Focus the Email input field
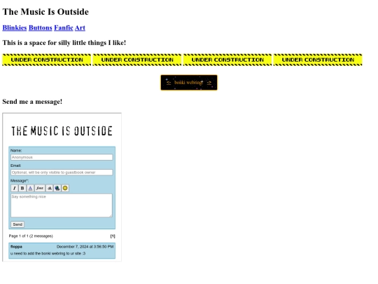The height and width of the screenshot is (284, 378). (62, 173)
